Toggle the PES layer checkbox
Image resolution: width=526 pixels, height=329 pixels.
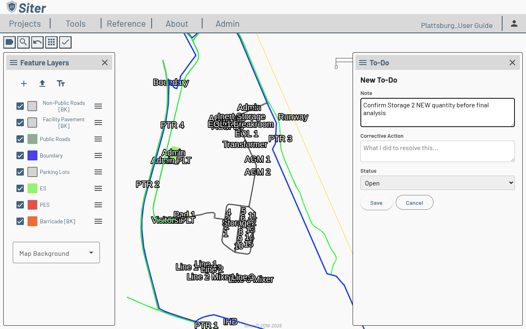pyautogui.click(x=20, y=205)
